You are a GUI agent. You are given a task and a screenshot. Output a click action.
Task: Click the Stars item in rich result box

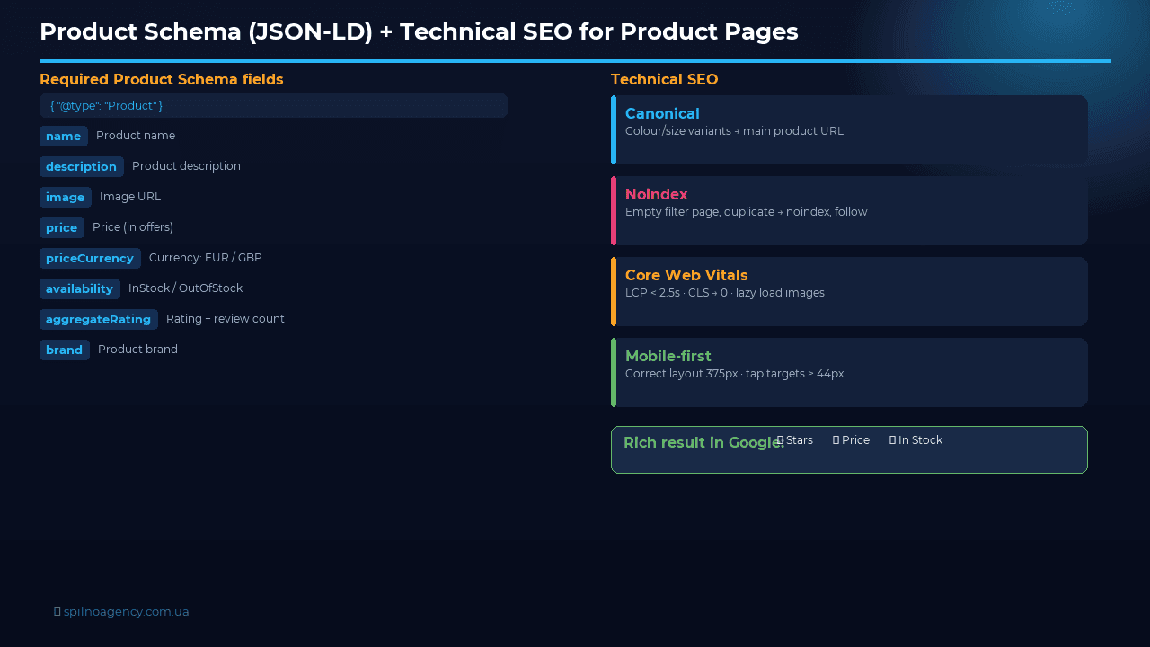click(795, 440)
